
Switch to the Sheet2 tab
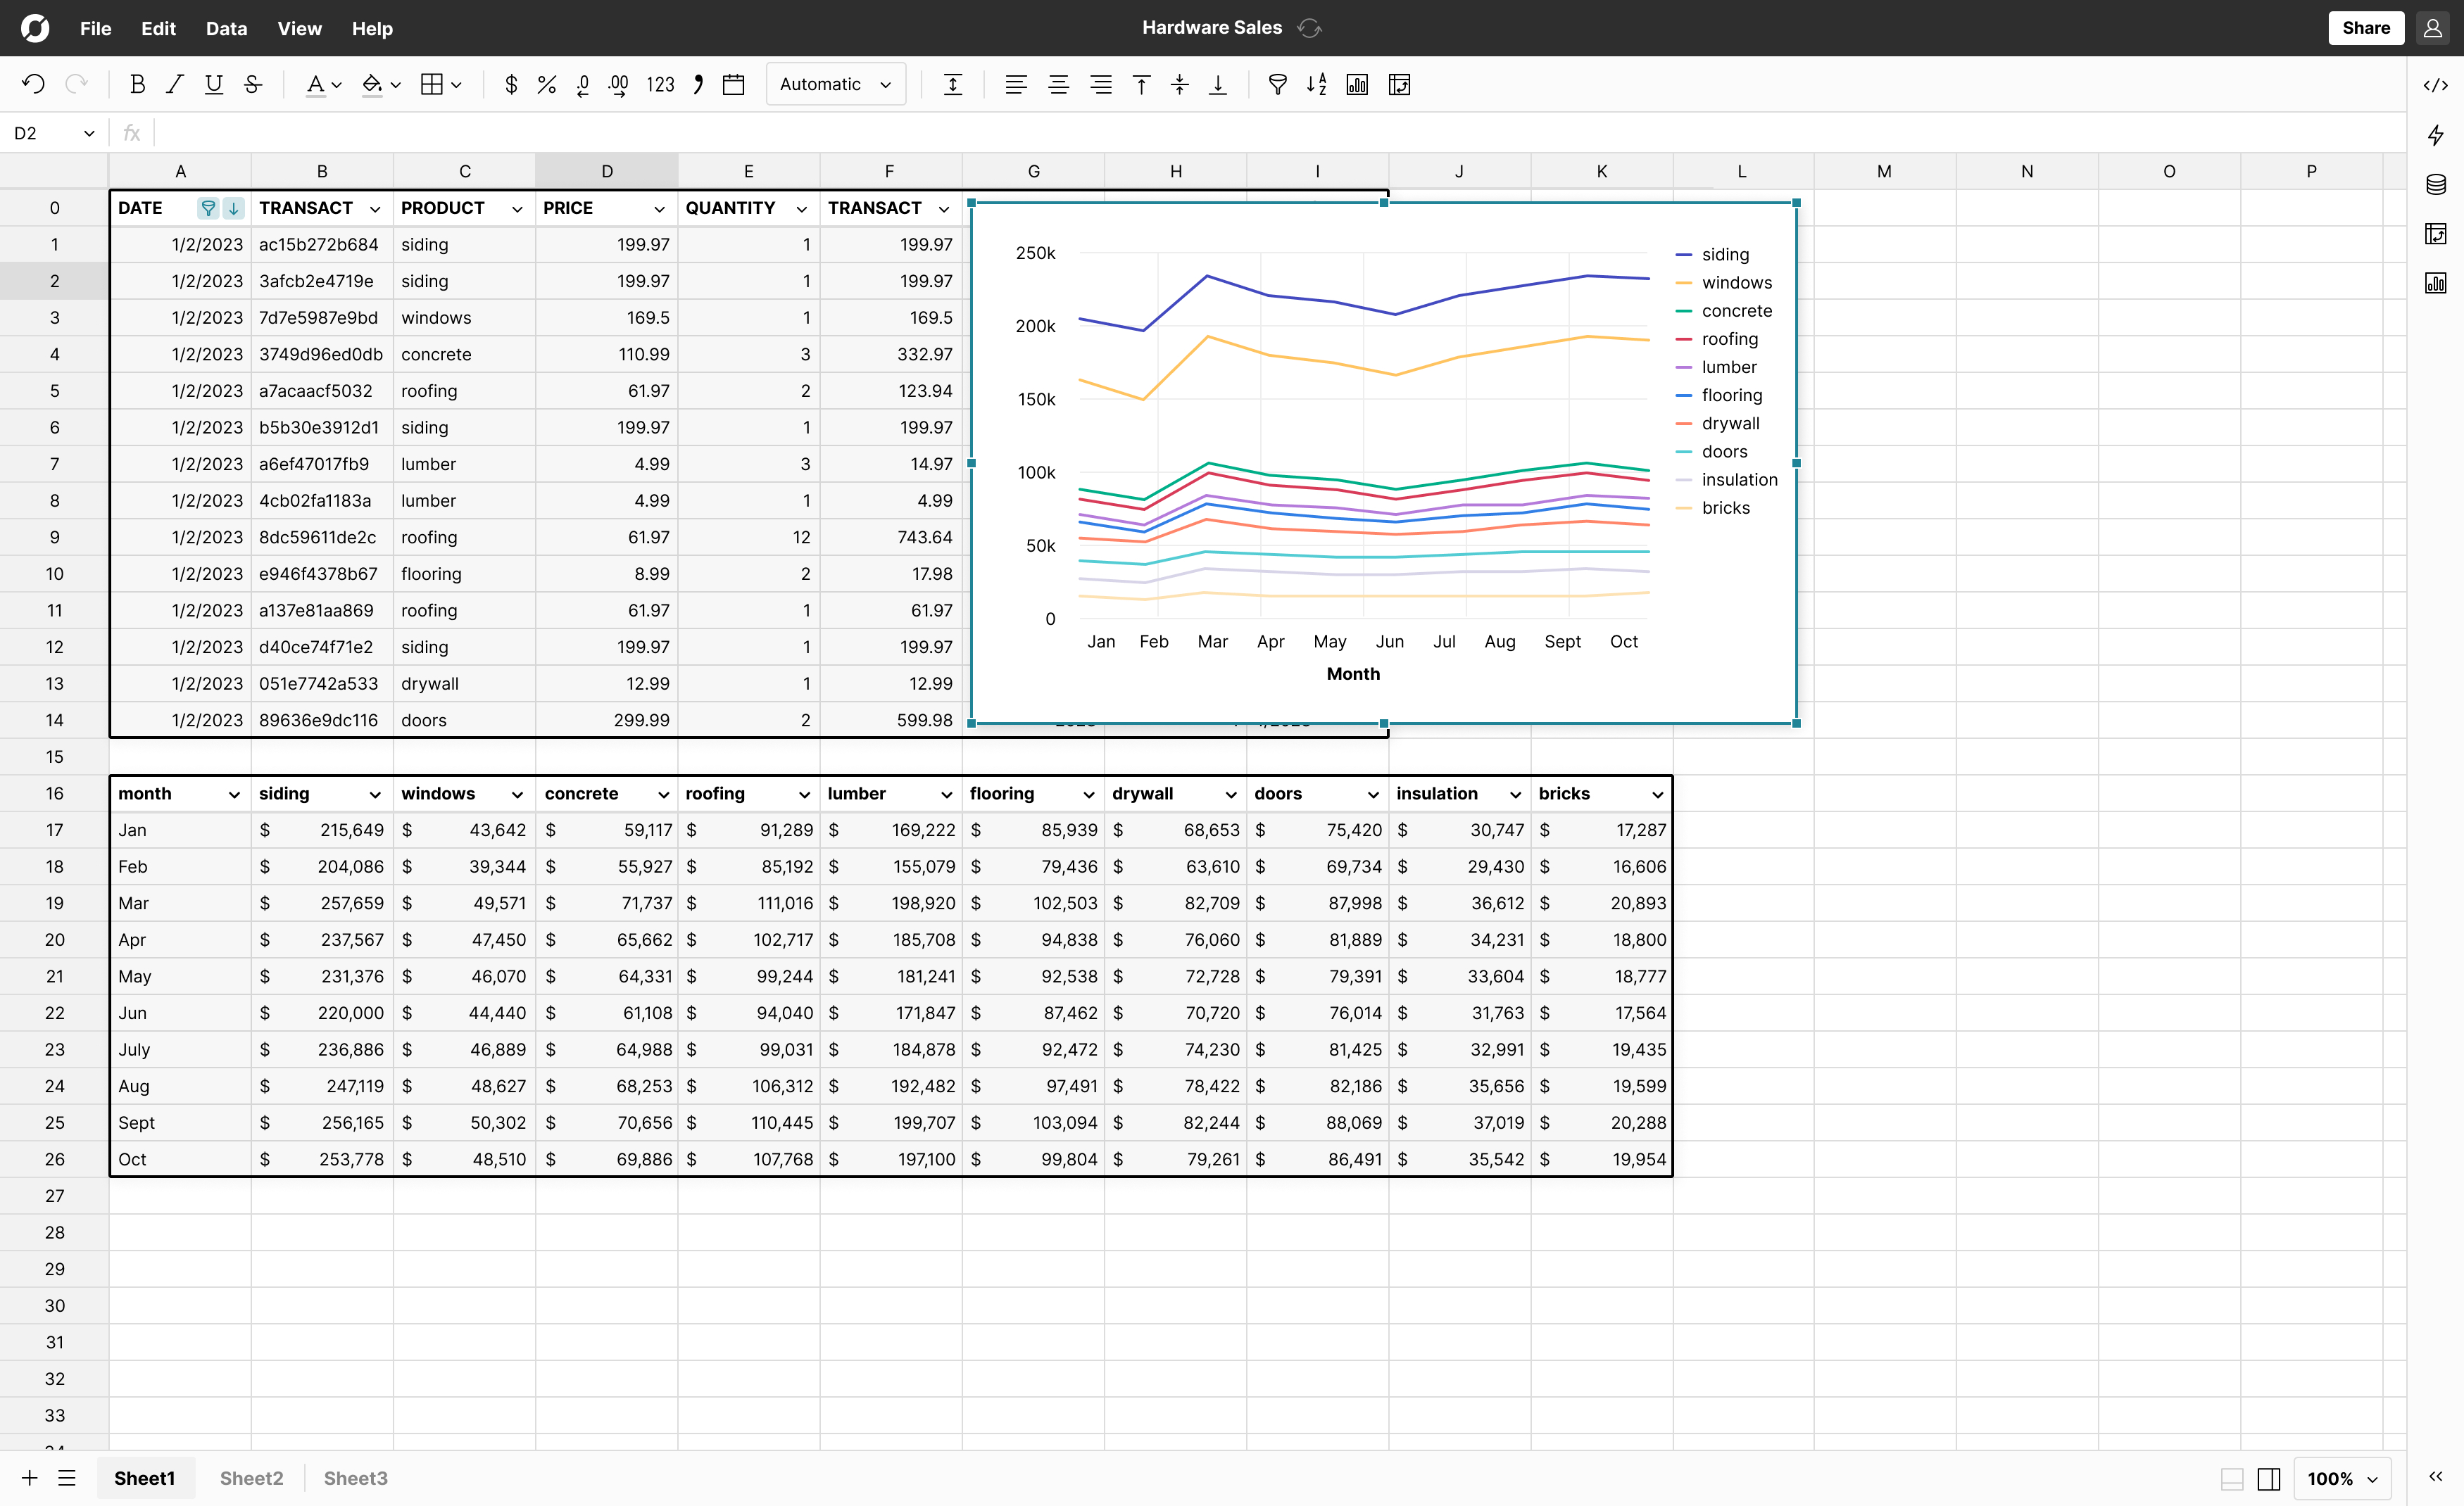(251, 1478)
